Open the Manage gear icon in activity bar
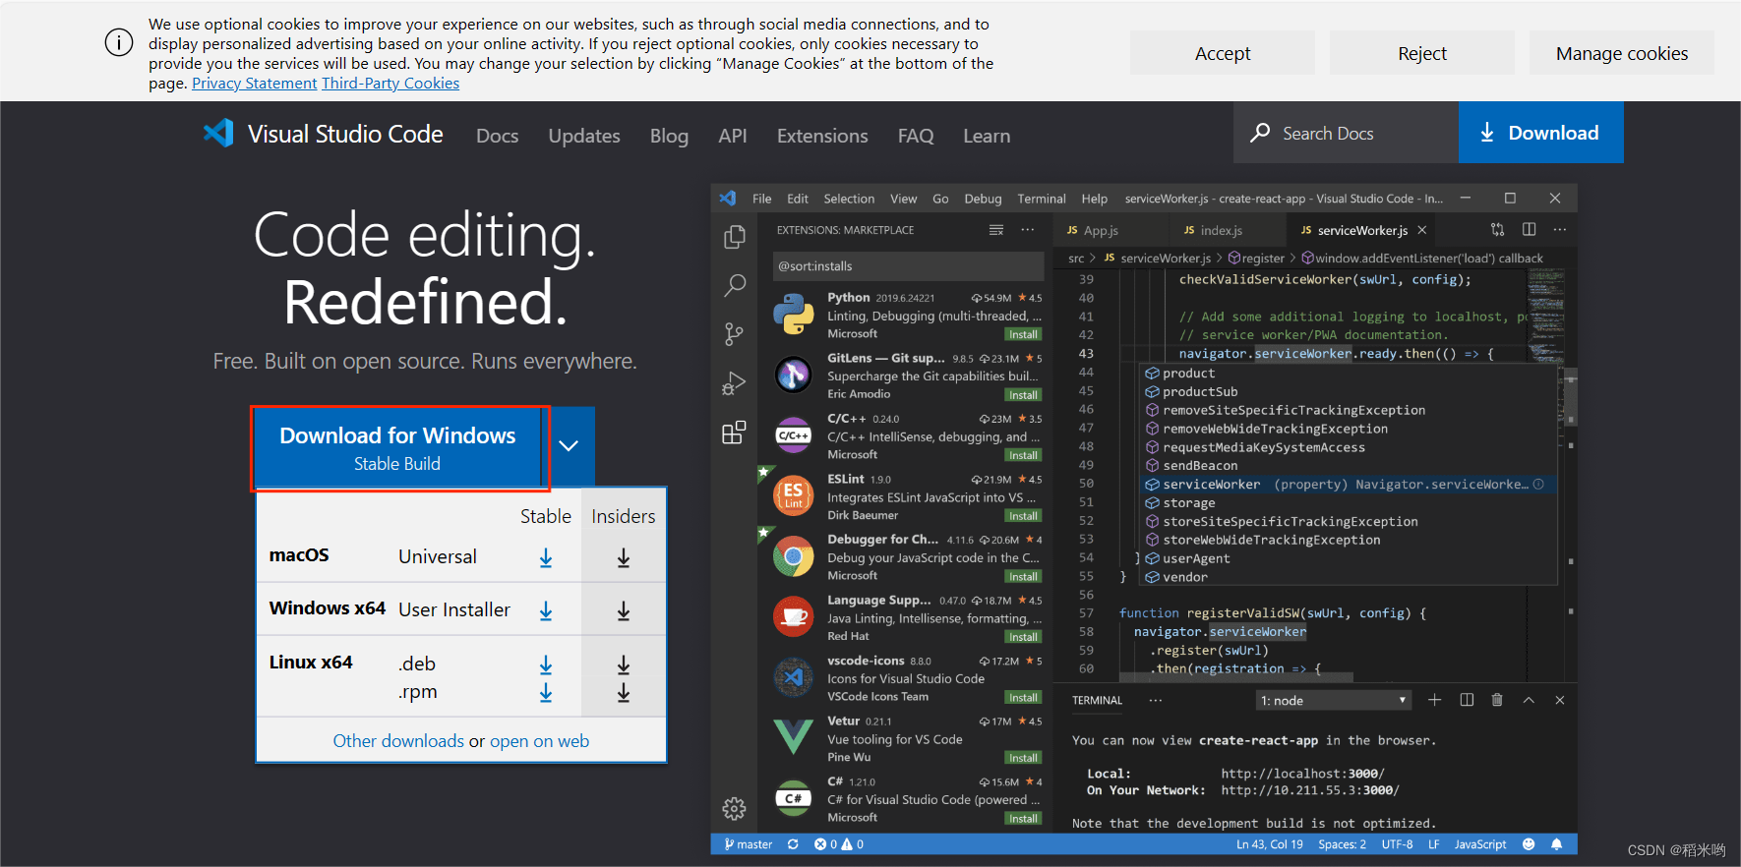This screenshot has height=867, width=1741. pos(734,808)
